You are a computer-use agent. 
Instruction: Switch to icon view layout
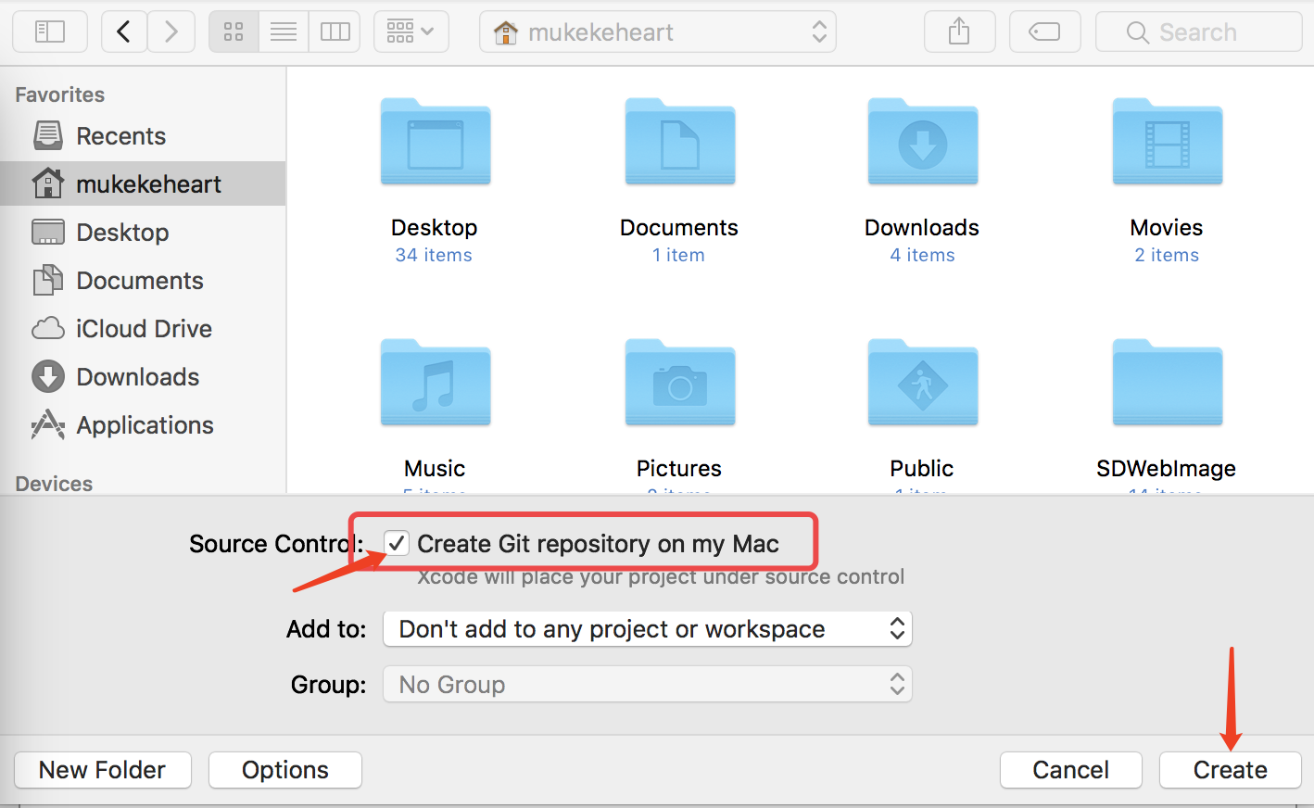click(234, 32)
